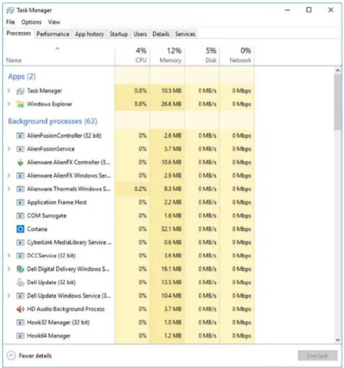Click the End task button
Viewport: 344px width, 368px height.
pos(317,356)
